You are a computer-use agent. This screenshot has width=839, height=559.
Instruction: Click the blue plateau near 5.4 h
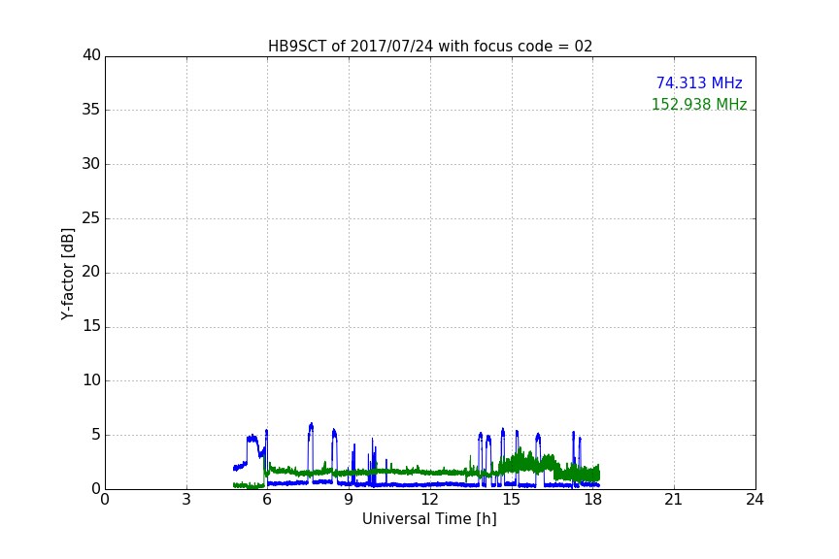click(252, 439)
